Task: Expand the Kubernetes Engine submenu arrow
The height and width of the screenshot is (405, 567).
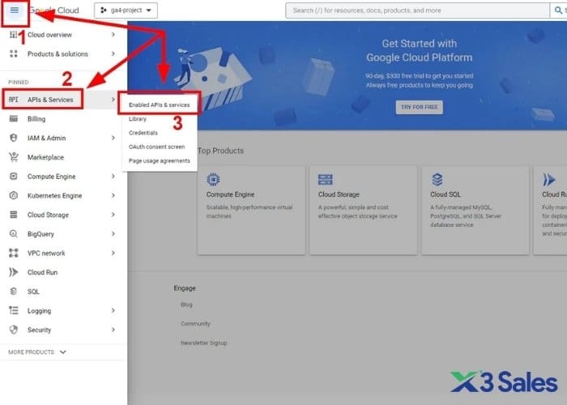Action: (x=113, y=195)
